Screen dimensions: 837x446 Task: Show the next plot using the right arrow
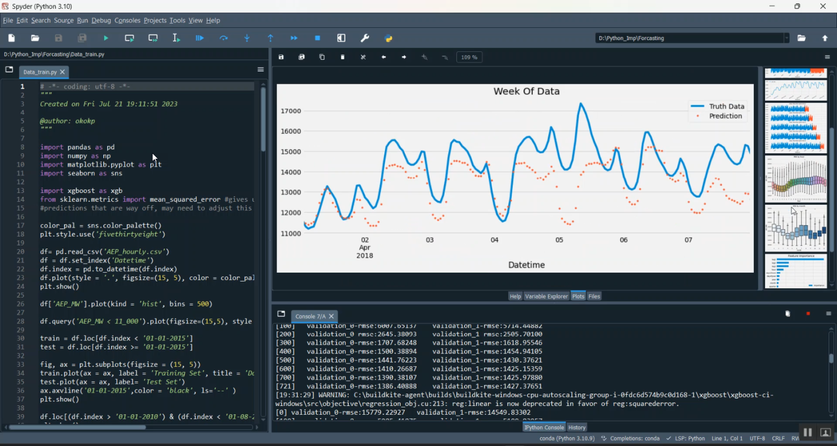pyautogui.click(x=404, y=57)
